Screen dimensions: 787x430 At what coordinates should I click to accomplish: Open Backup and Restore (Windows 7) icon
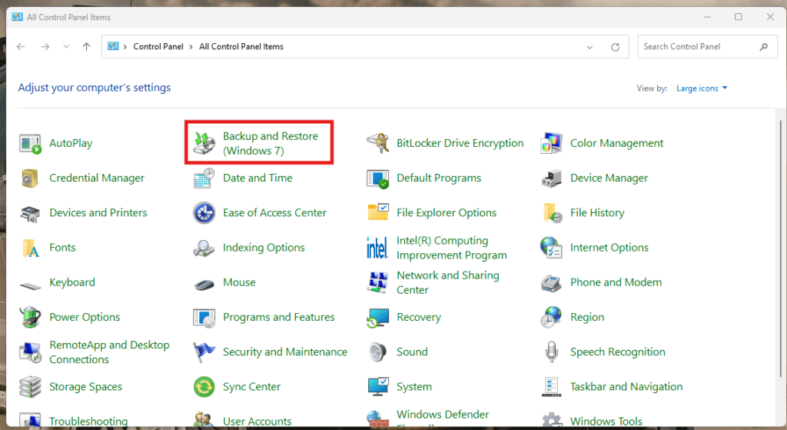tap(204, 143)
